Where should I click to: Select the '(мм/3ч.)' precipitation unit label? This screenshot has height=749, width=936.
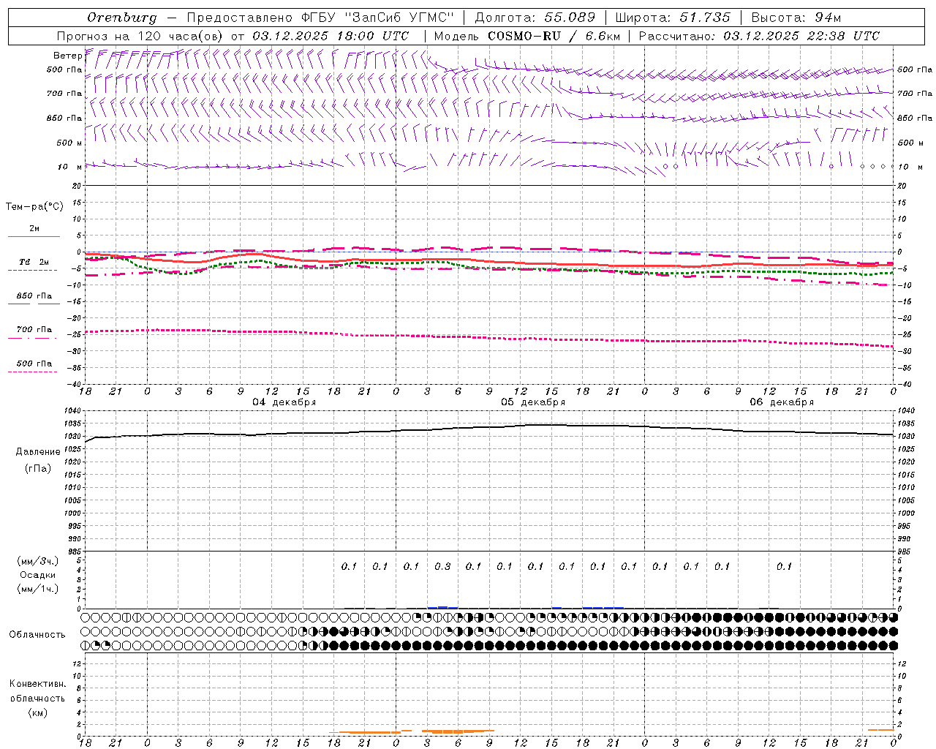click(38, 561)
